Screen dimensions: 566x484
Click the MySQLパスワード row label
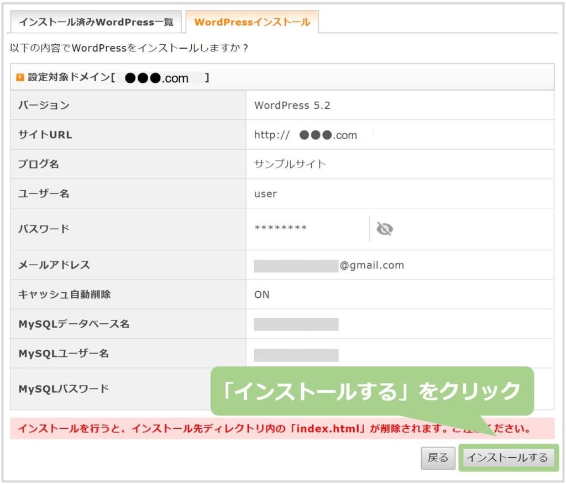coord(64,389)
